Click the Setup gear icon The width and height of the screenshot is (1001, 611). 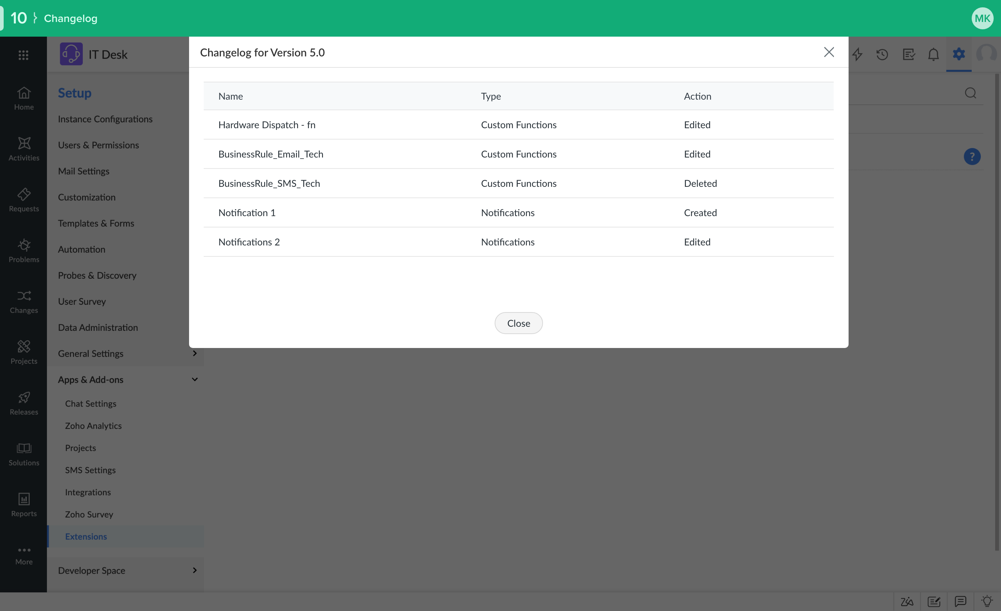[959, 53]
